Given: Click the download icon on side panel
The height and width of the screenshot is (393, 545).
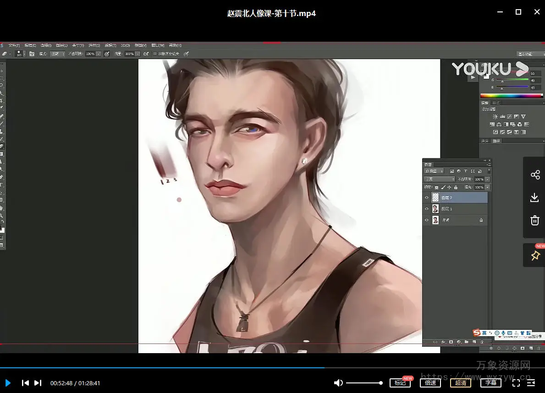Looking at the screenshot, I should coord(534,197).
